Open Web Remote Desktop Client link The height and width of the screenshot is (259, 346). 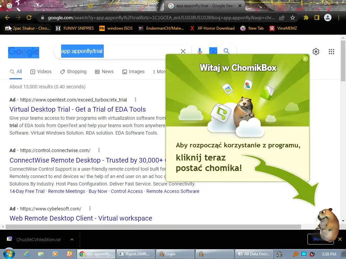[81, 218]
